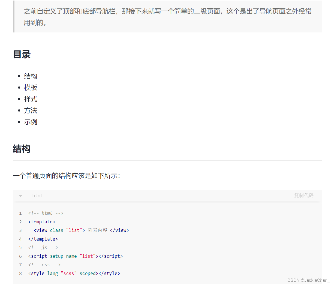The height and width of the screenshot is (285, 334).
Task: Click the 结构 section heading
Action: 22,149
